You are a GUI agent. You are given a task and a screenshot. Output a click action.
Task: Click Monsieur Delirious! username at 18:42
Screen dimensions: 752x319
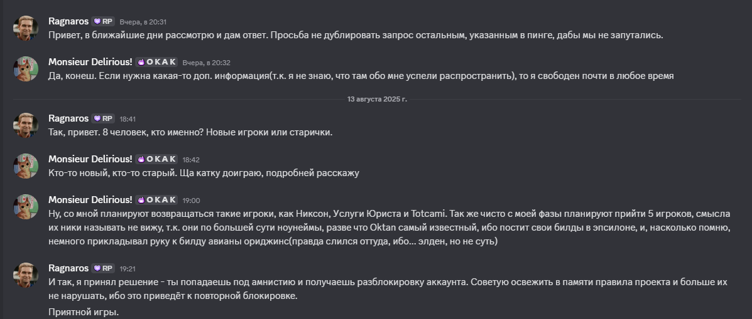point(90,159)
